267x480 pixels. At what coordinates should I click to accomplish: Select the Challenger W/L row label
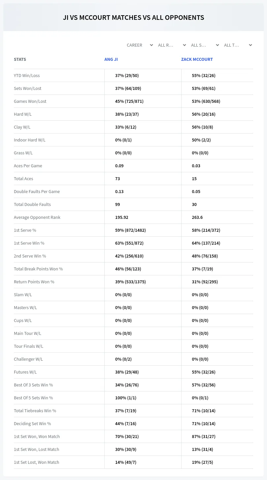(x=28, y=359)
